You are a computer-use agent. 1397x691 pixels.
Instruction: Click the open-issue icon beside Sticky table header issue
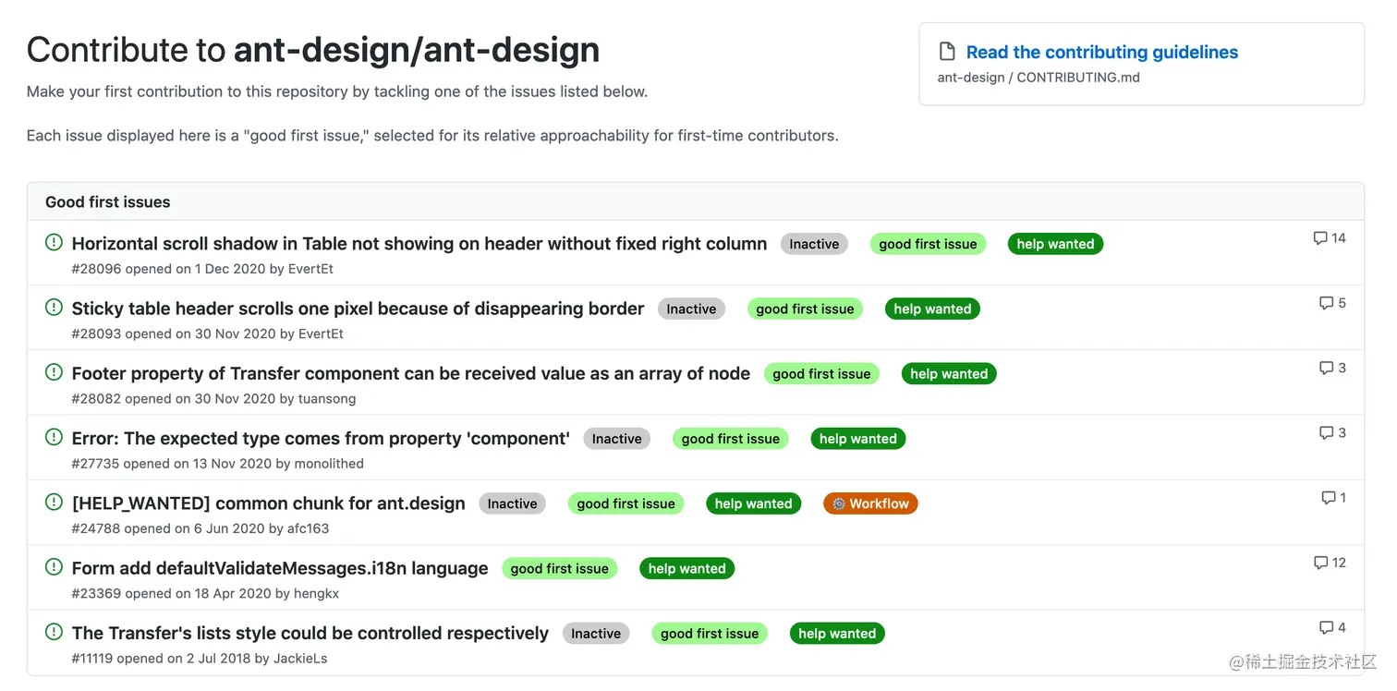pos(55,308)
